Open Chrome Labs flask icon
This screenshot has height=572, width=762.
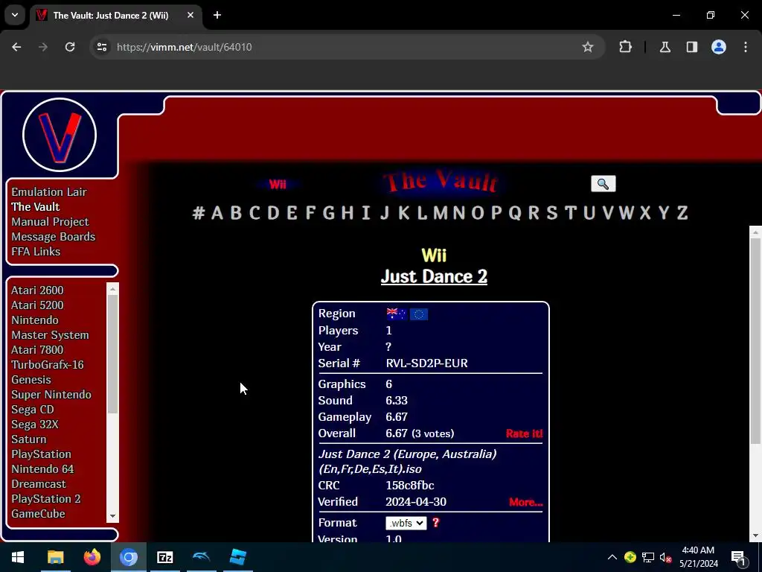[665, 47]
